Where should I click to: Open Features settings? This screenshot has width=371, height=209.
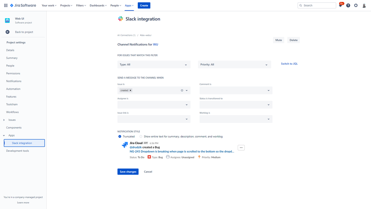11,97
